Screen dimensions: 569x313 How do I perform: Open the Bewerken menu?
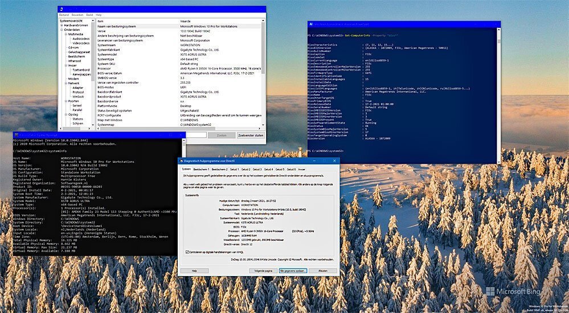pos(77,15)
